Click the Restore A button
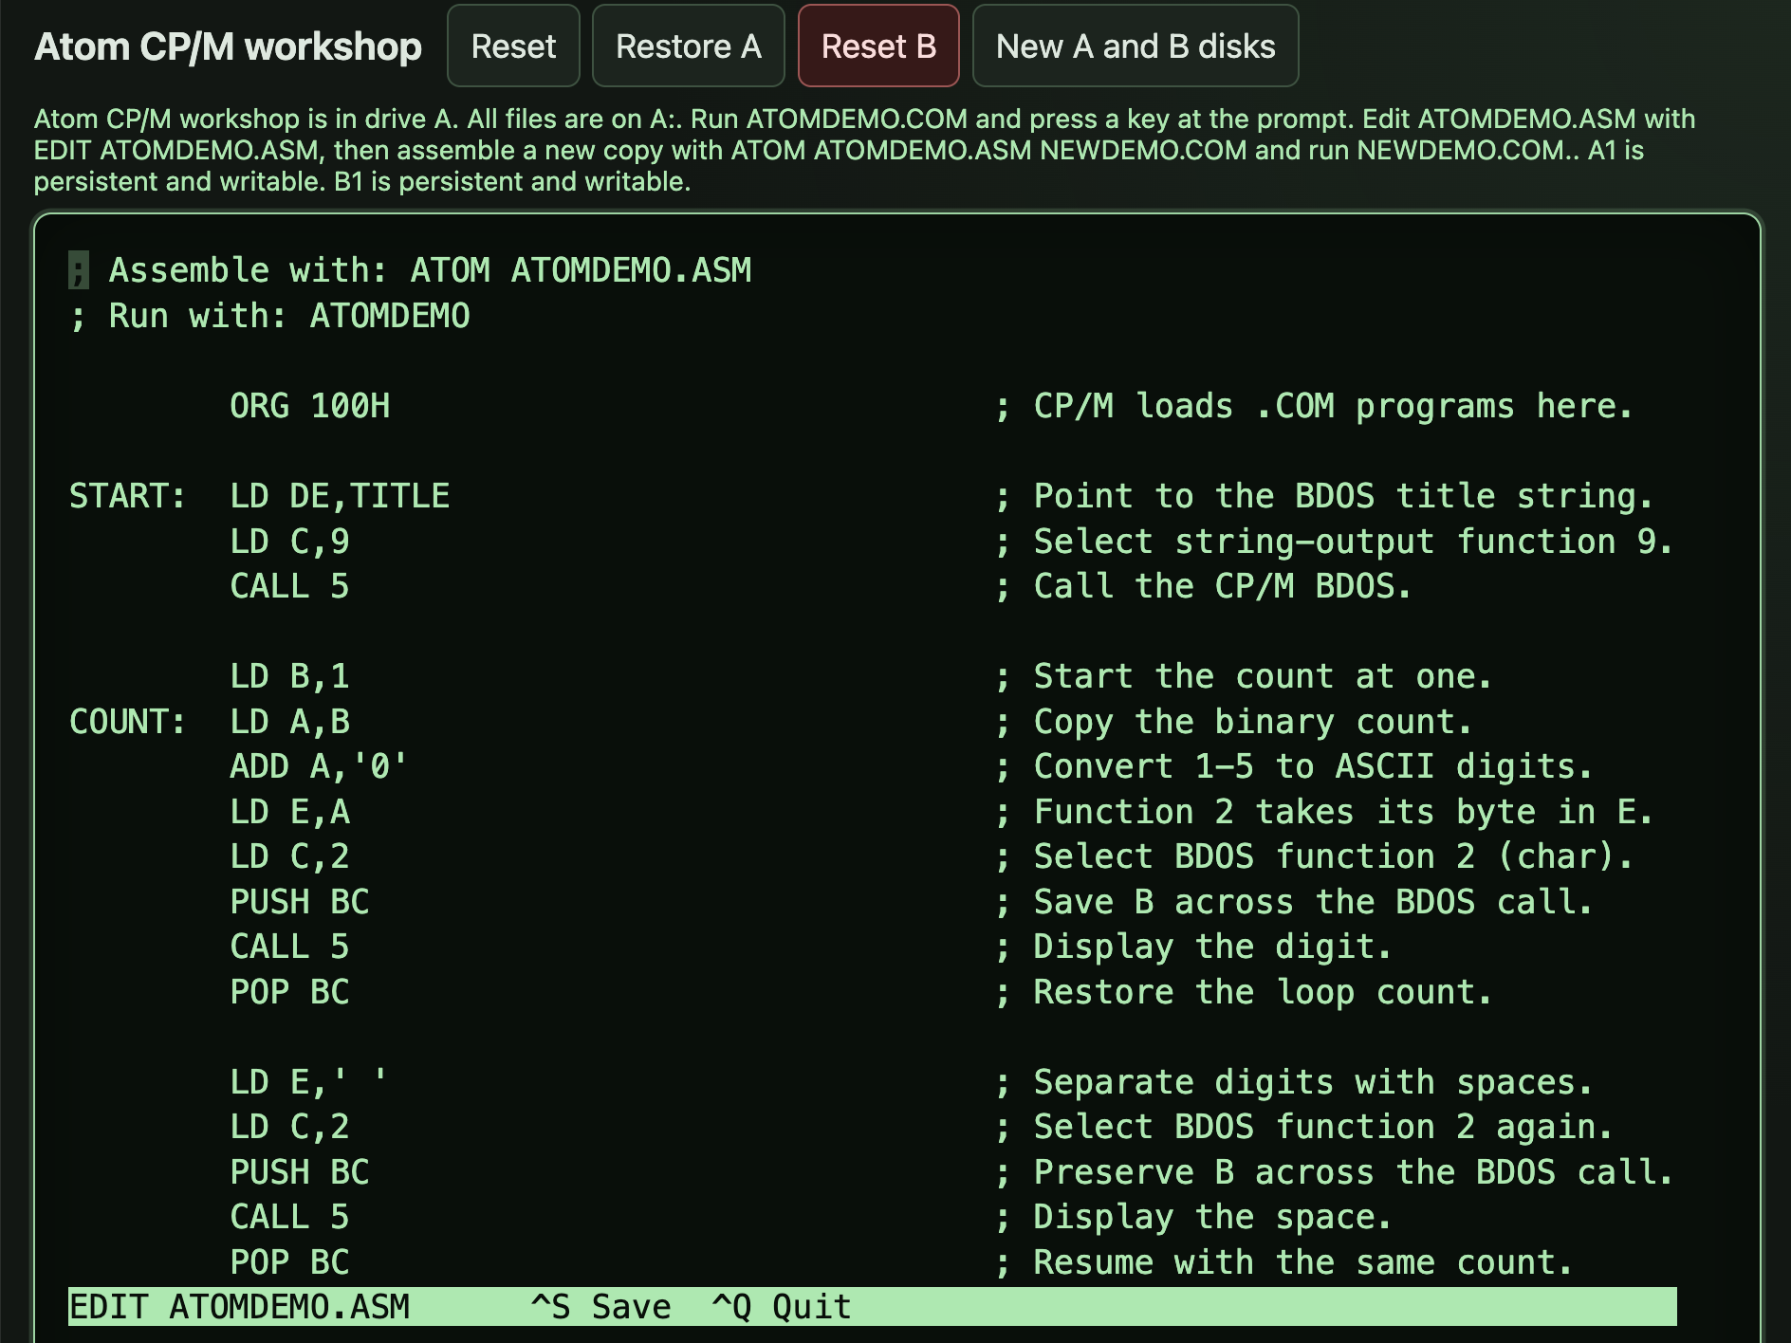 pos(688,46)
